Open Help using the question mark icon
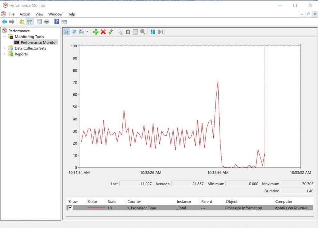Viewport: 318px width, 228px height. 57,22
